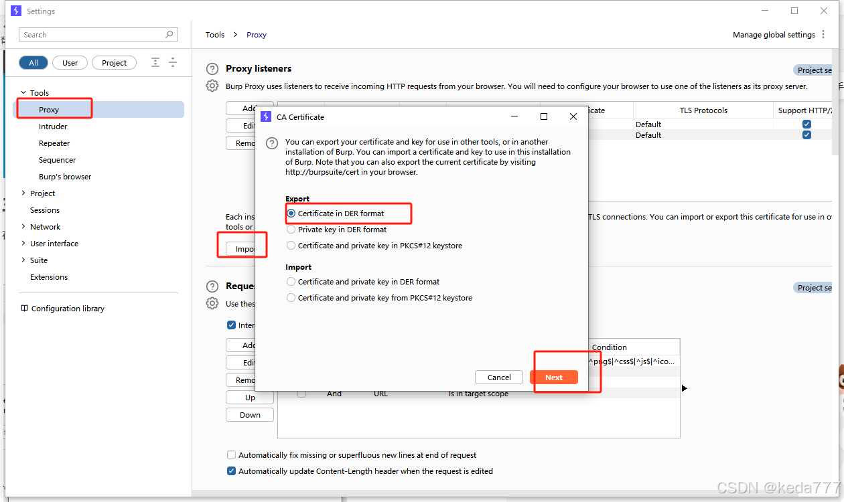
Task: Click Add under Proxy listeners
Action: click(240, 108)
